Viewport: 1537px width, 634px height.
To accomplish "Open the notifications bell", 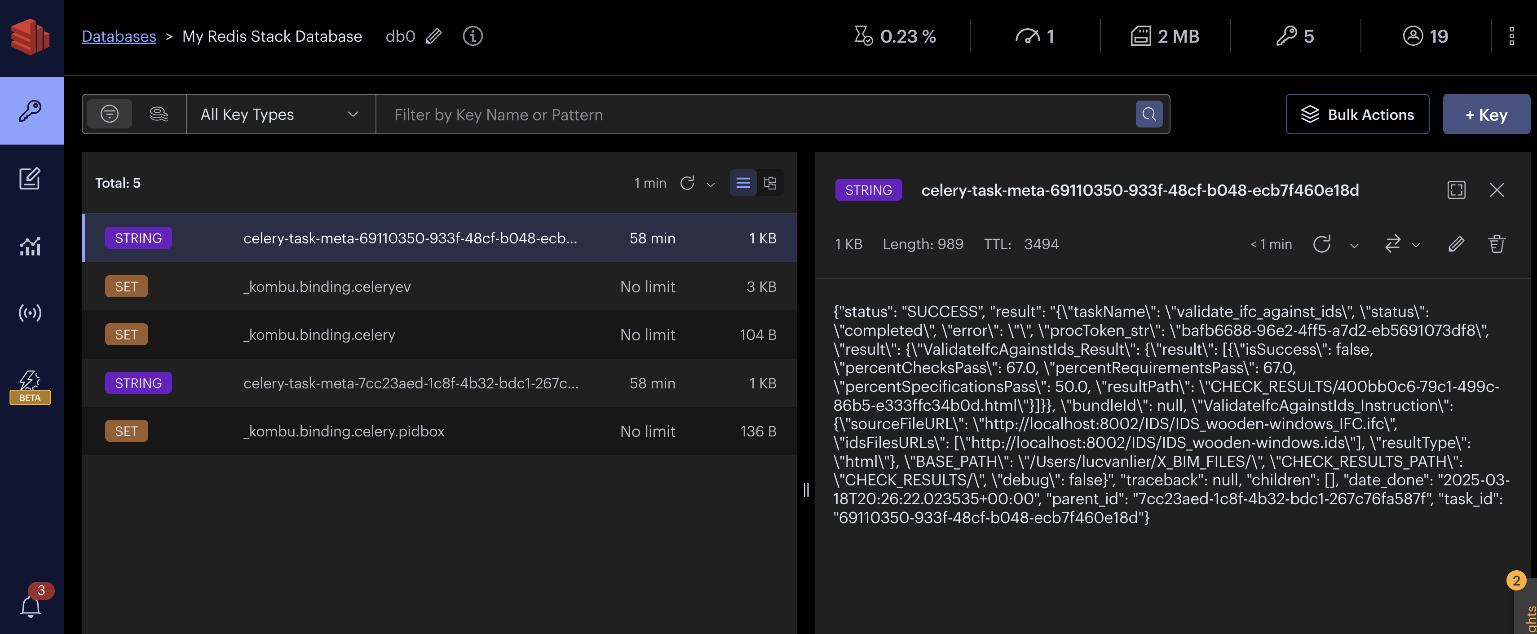I will click(x=31, y=607).
